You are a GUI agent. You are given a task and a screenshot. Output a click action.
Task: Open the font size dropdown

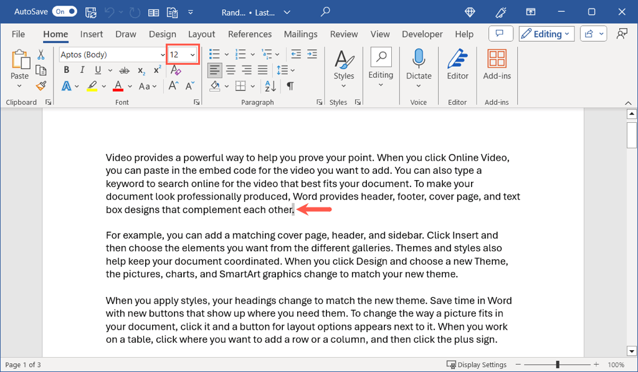tap(193, 55)
